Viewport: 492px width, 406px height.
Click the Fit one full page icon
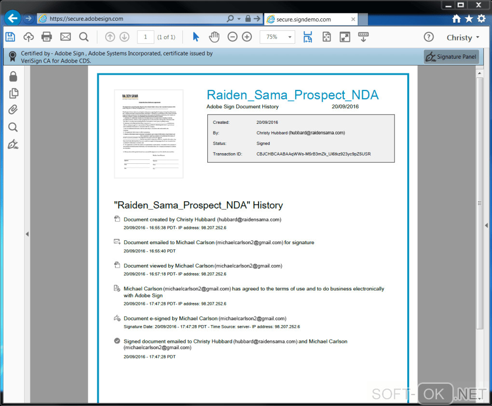[327, 37]
